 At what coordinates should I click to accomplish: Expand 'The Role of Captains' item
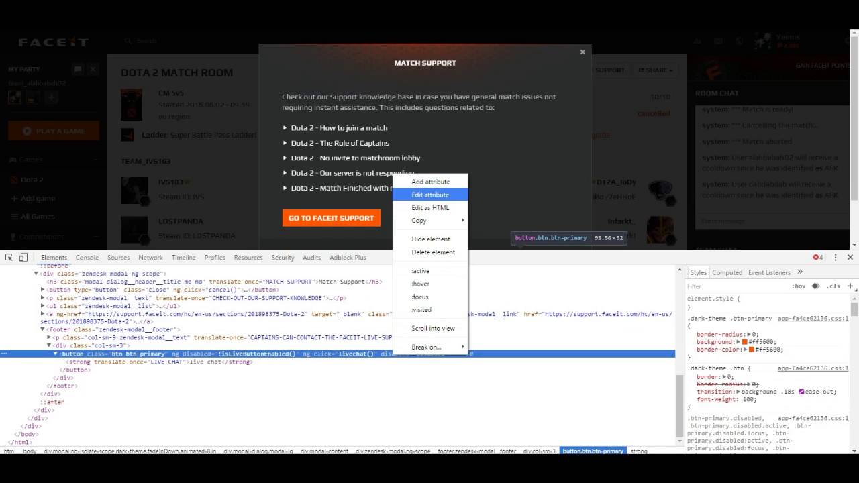click(x=336, y=143)
